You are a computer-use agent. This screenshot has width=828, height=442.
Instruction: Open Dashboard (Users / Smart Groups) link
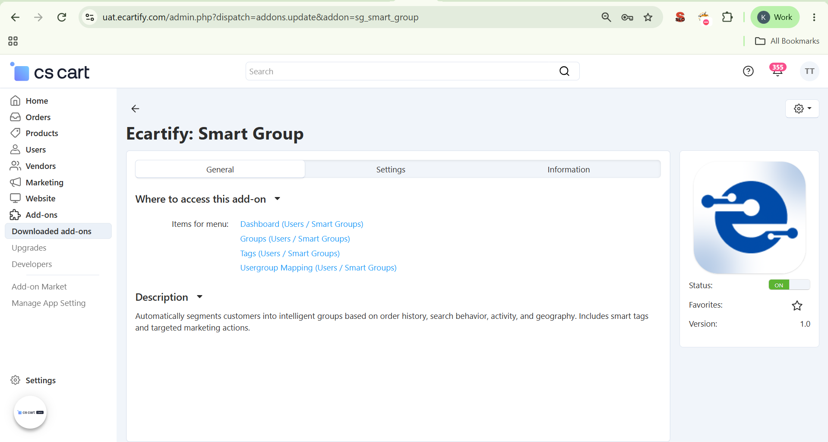click(x=302, y=224)
